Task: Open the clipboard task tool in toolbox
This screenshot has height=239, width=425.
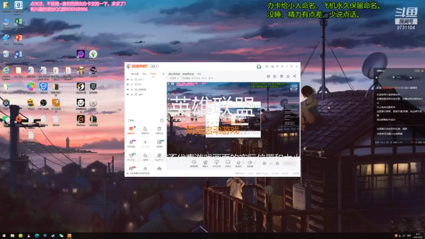Action: click(159, 130)
